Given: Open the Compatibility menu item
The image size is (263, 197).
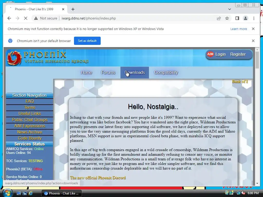Looking at the screenshot, I should pyautogui.click(x=166, y=73).
